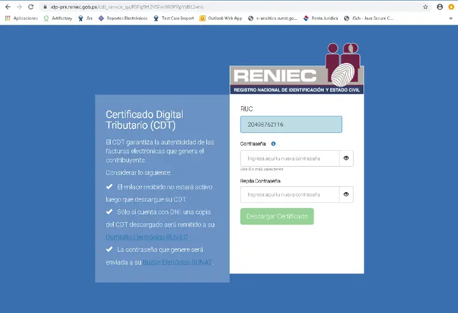Reload the page with the refresh icon
Image resolution: width=458 pixels, height=313 pixels.
click(31, 6)
